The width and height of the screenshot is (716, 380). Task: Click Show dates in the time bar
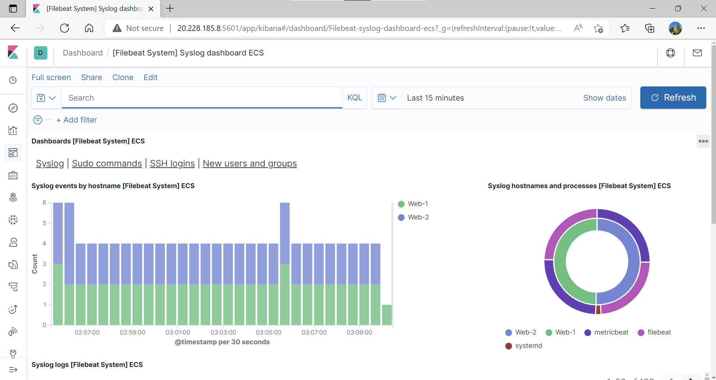click(x=604, y=98)
